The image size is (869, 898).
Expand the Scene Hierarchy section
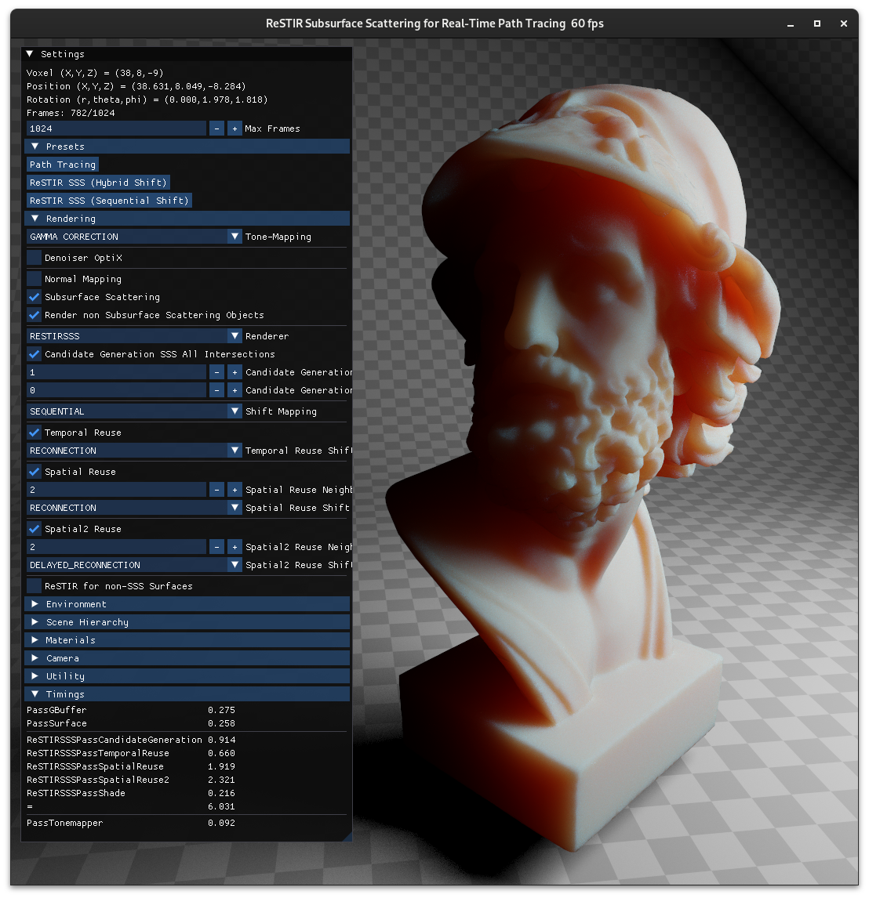pyautogui.click(x=187, y=622)
